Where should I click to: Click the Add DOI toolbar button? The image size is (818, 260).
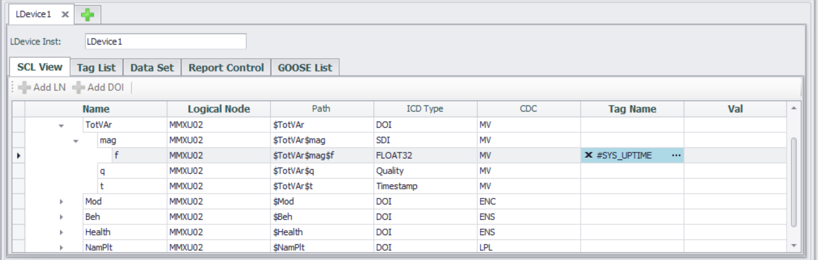click(98, 87)
